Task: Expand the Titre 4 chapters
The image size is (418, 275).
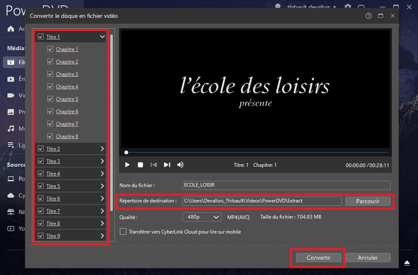Action: coord(102,174)
